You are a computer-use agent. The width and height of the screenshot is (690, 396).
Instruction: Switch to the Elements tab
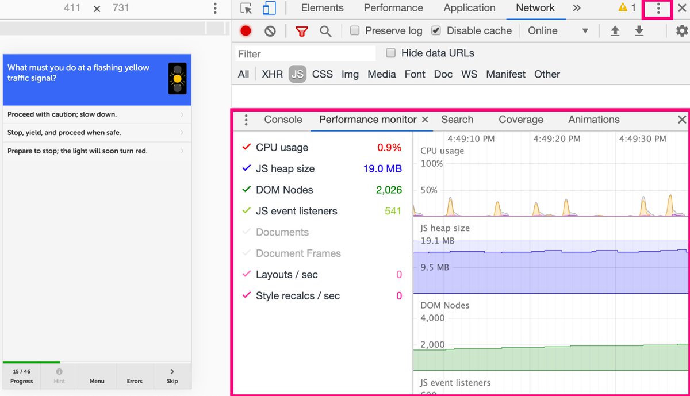click(322, 8)
